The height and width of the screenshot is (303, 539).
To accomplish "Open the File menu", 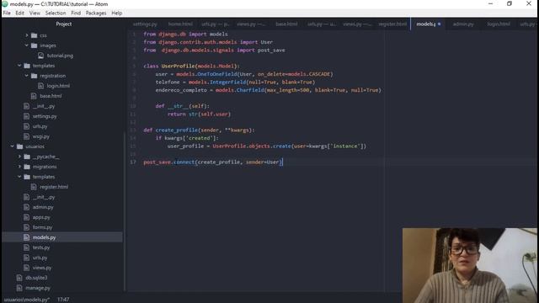I will coord(7,13).
